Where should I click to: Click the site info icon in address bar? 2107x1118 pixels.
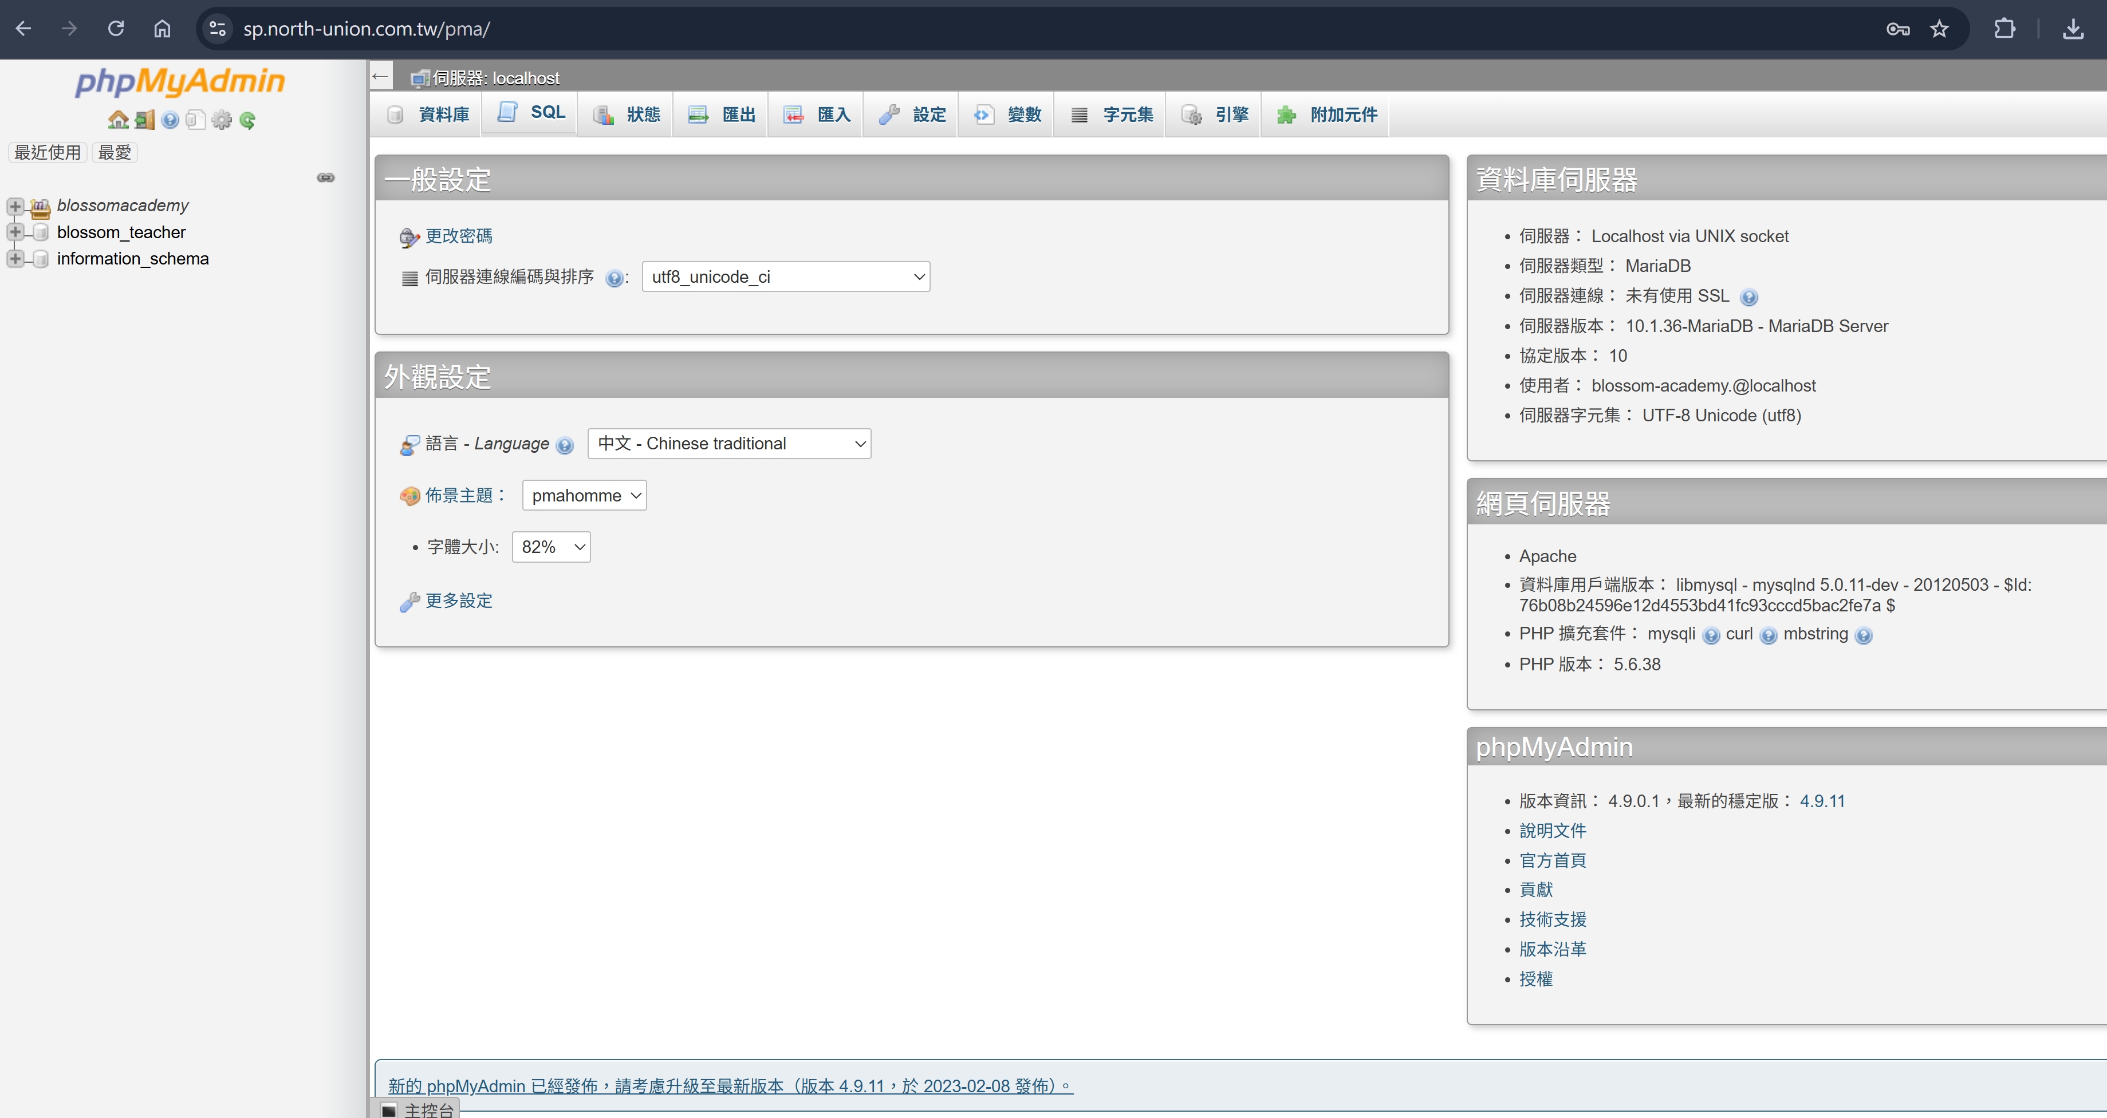coord(216,29)
